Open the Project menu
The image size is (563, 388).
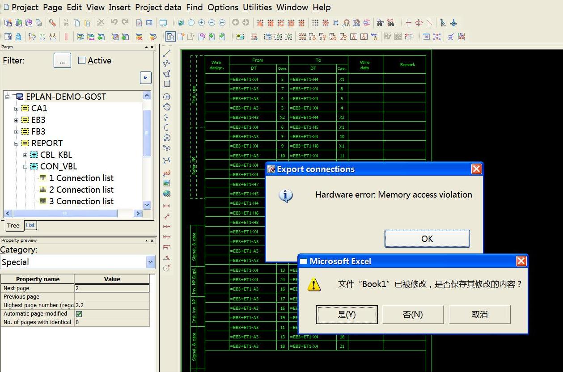click(25, 7)
